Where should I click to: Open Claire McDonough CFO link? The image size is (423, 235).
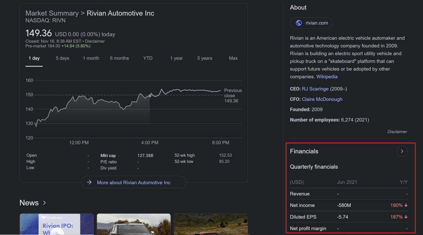pyautogui.click(x=322, y=99)
